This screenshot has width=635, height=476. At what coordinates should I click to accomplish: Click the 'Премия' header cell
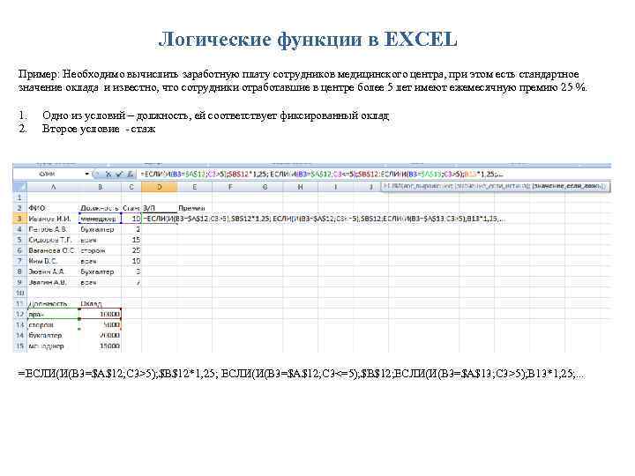pyautogui.click(x=195, y=208)
